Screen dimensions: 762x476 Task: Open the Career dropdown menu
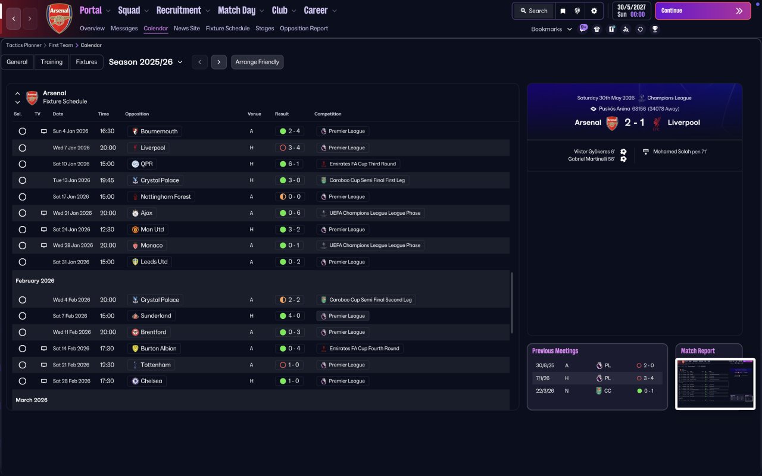(320, 10)
